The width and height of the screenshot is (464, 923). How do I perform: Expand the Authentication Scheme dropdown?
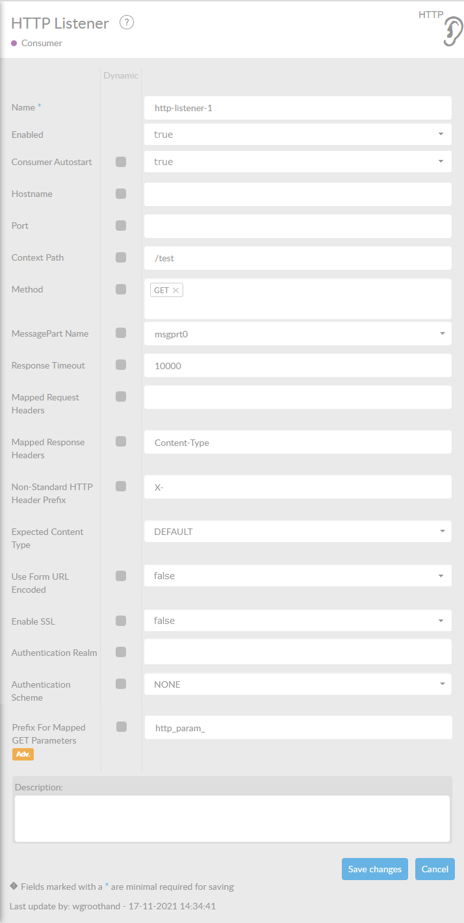pos(298,684)
